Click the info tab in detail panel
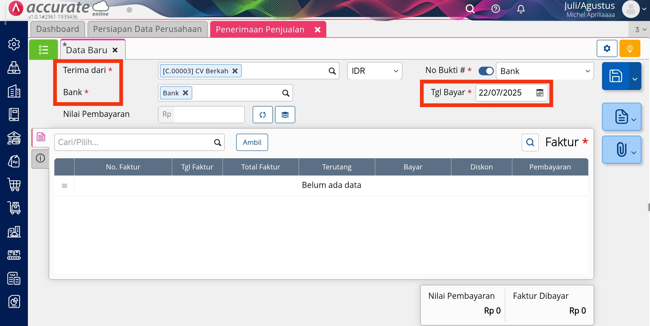 pyautogui.click(x=40, y=158)
